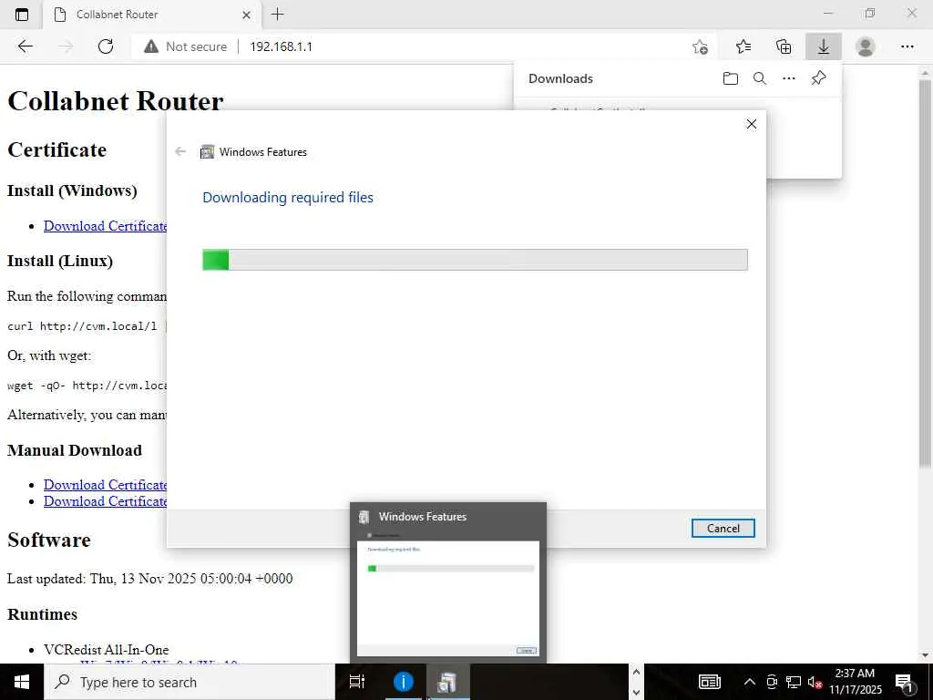Add this page to favorites
This screenshot has width=933, height=700.
click(701, 46)
